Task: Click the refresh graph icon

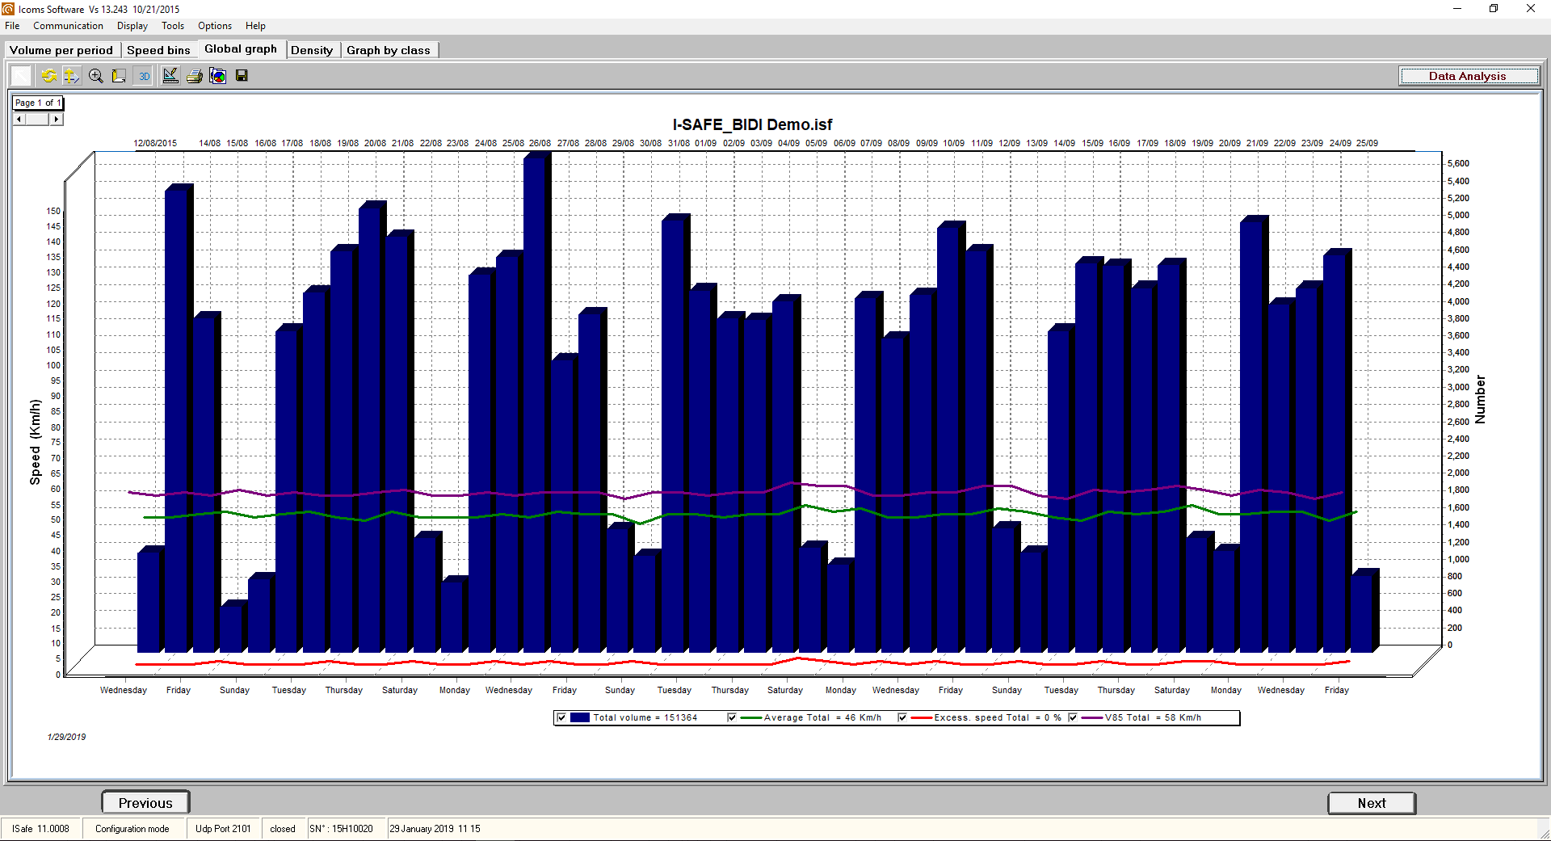Action: 48,75
